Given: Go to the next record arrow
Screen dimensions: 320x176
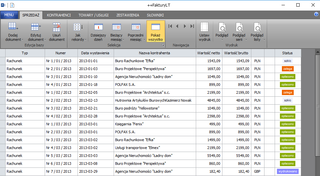Looking at the screenshot, I should [185, 26].
